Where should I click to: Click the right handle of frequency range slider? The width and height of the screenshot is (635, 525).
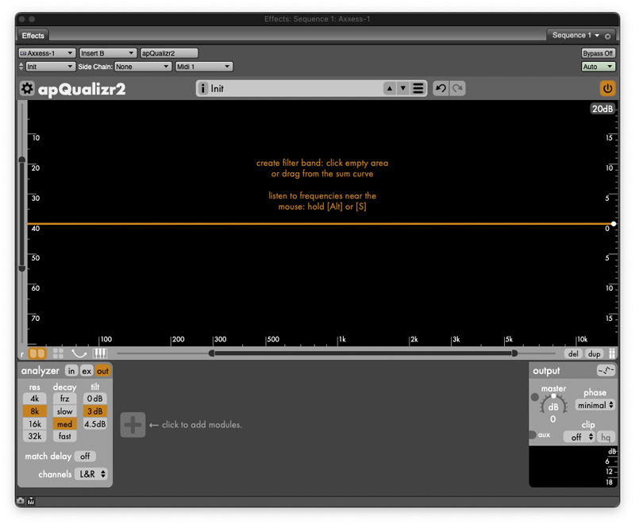(x=514, y=353)
